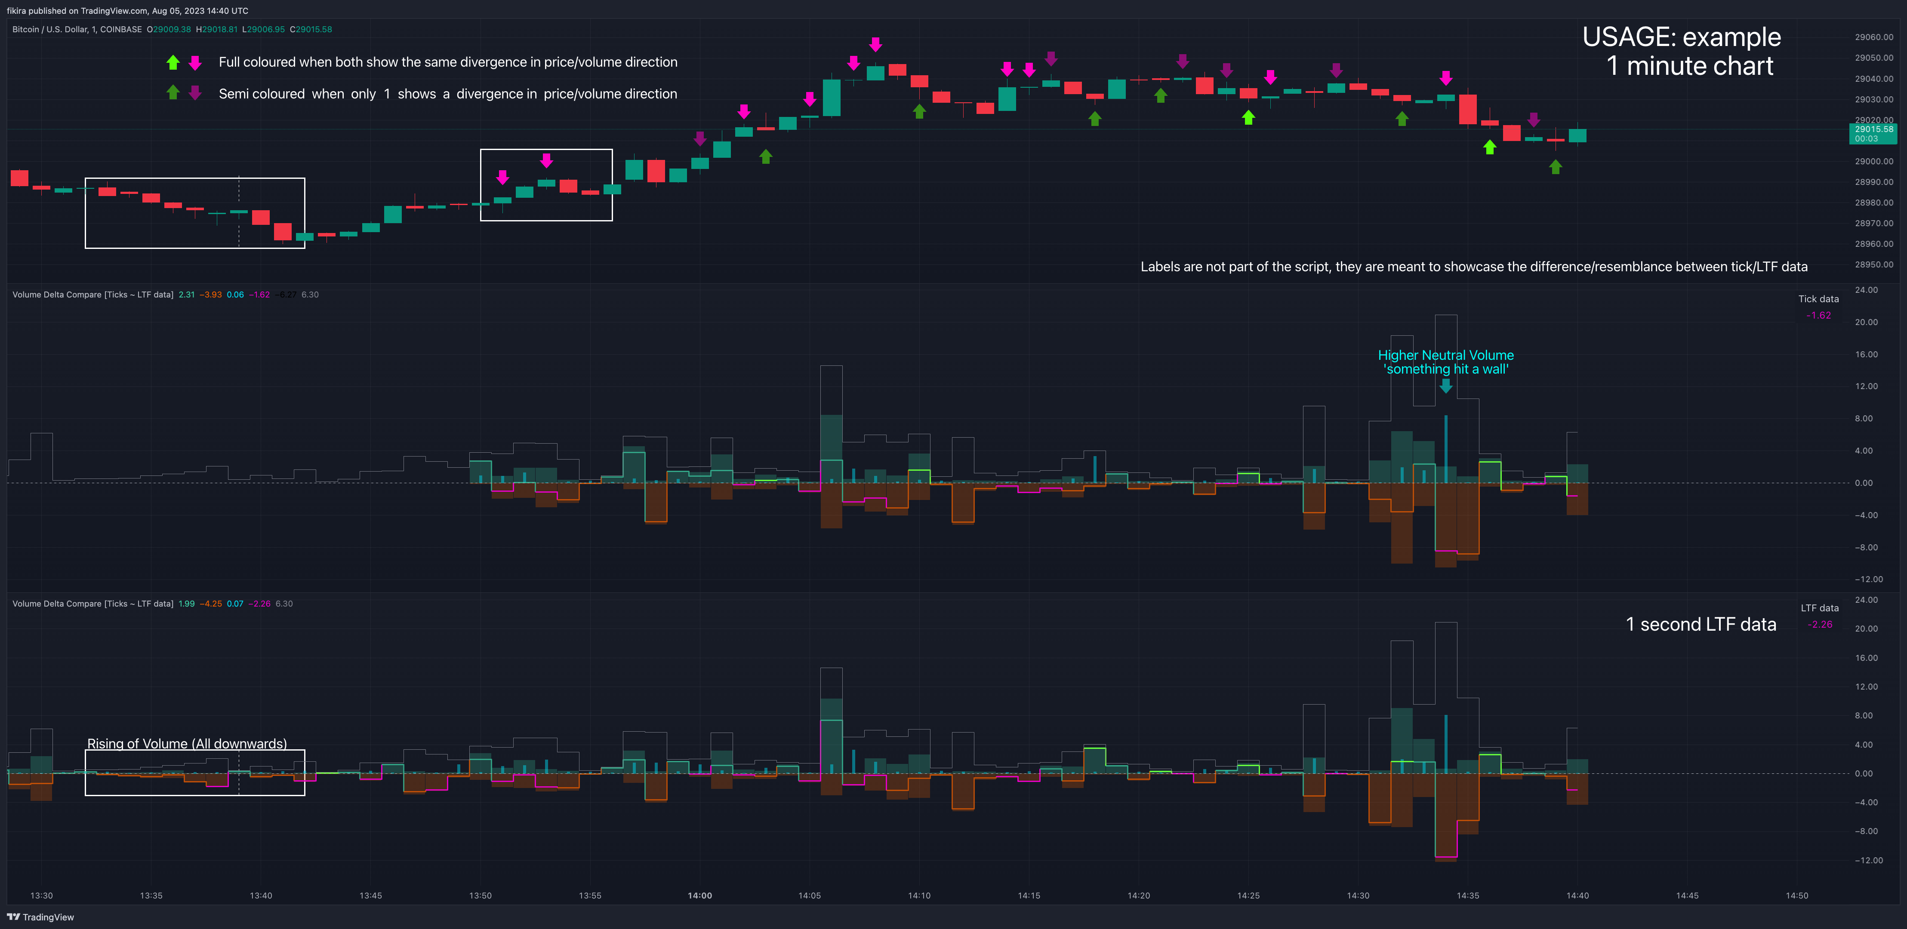The height and width of the screenshot is (929, 1907).
Task: Click the '1 second LTF data' text
Action: tap(1701, 624)
